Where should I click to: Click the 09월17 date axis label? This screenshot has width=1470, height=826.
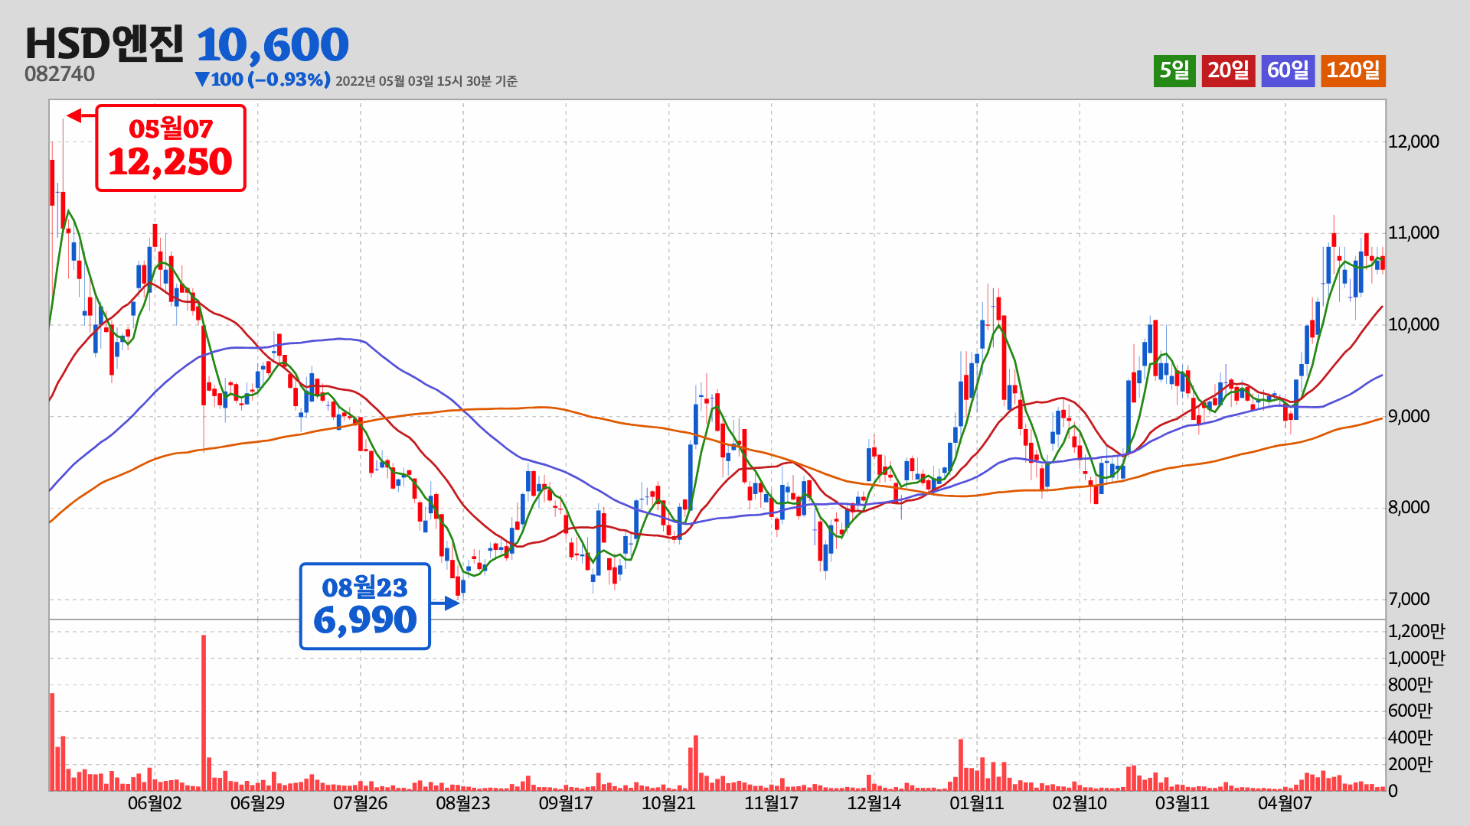click(x=566, y=803)
